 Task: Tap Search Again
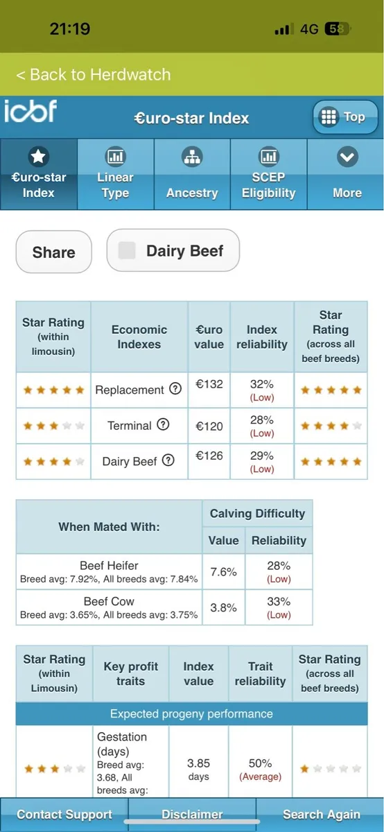(x=321, y=815)
